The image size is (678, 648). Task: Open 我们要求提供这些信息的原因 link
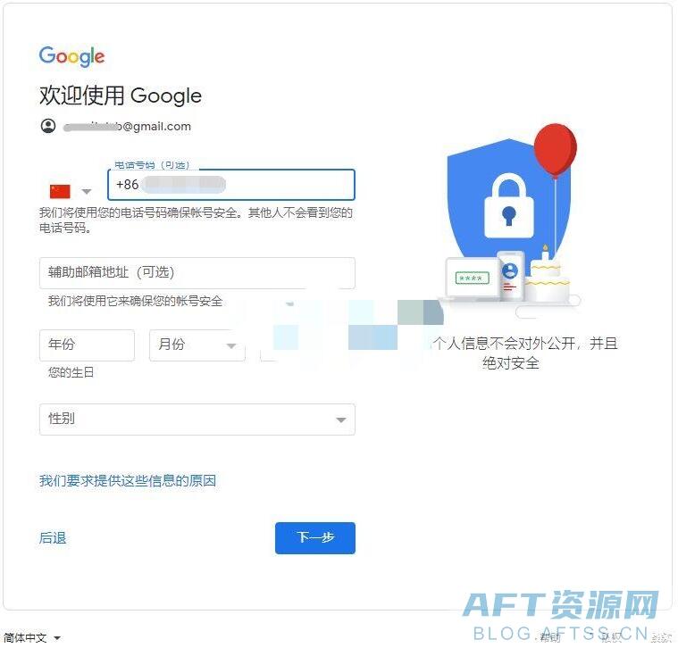[128, 480]
